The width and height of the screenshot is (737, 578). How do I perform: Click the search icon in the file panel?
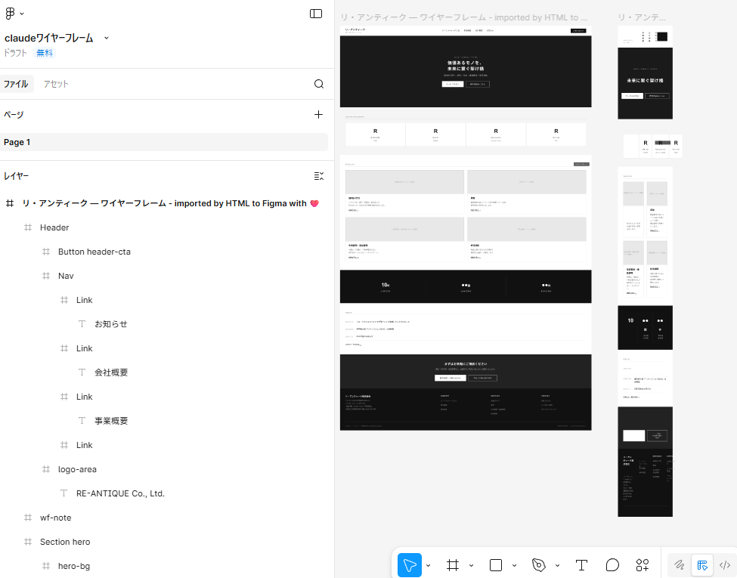[319, 84]
